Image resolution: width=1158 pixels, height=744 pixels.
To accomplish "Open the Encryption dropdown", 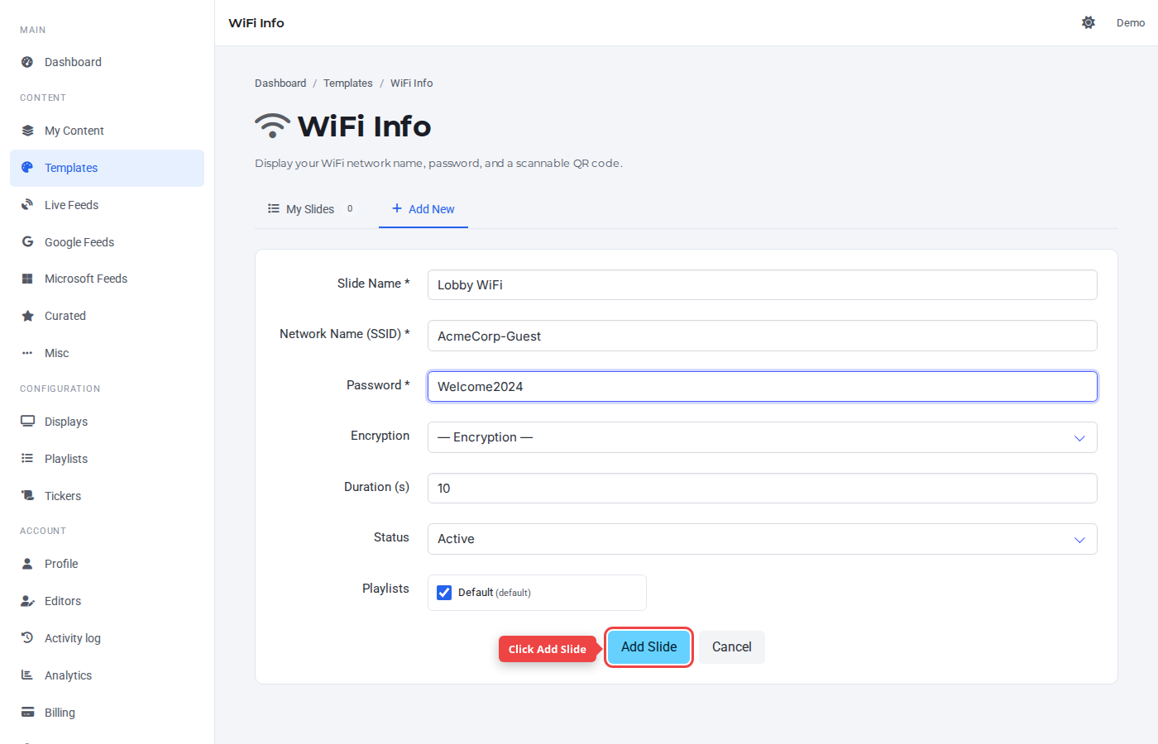I will click(762, 437).
